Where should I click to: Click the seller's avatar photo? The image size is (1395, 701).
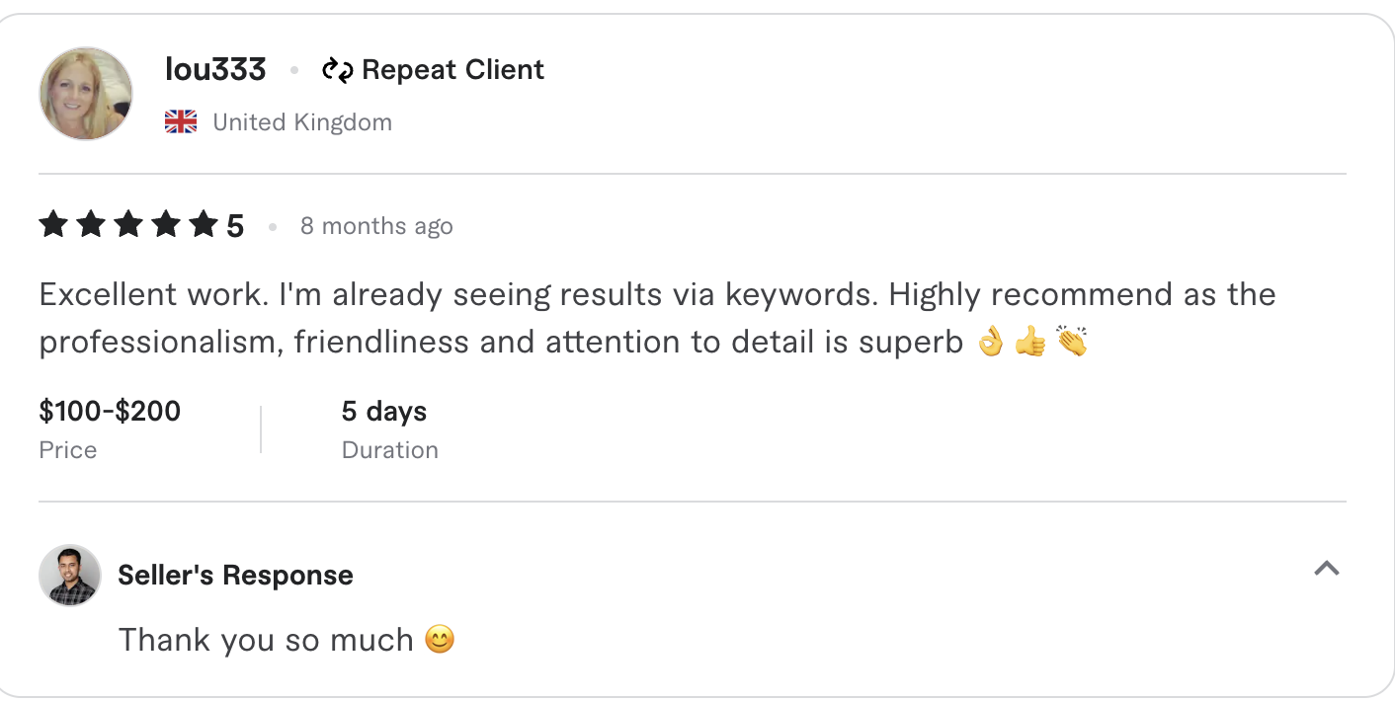(69, 575)
